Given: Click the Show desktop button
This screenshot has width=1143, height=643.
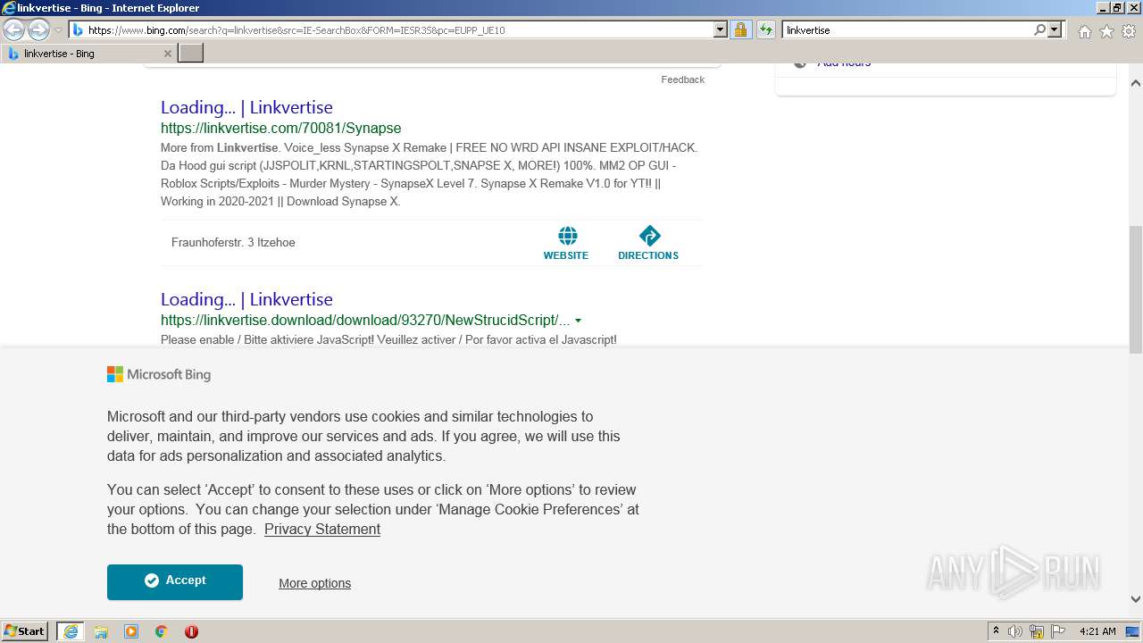Looking at the screenshot, I should click(x=1133, y=631).
